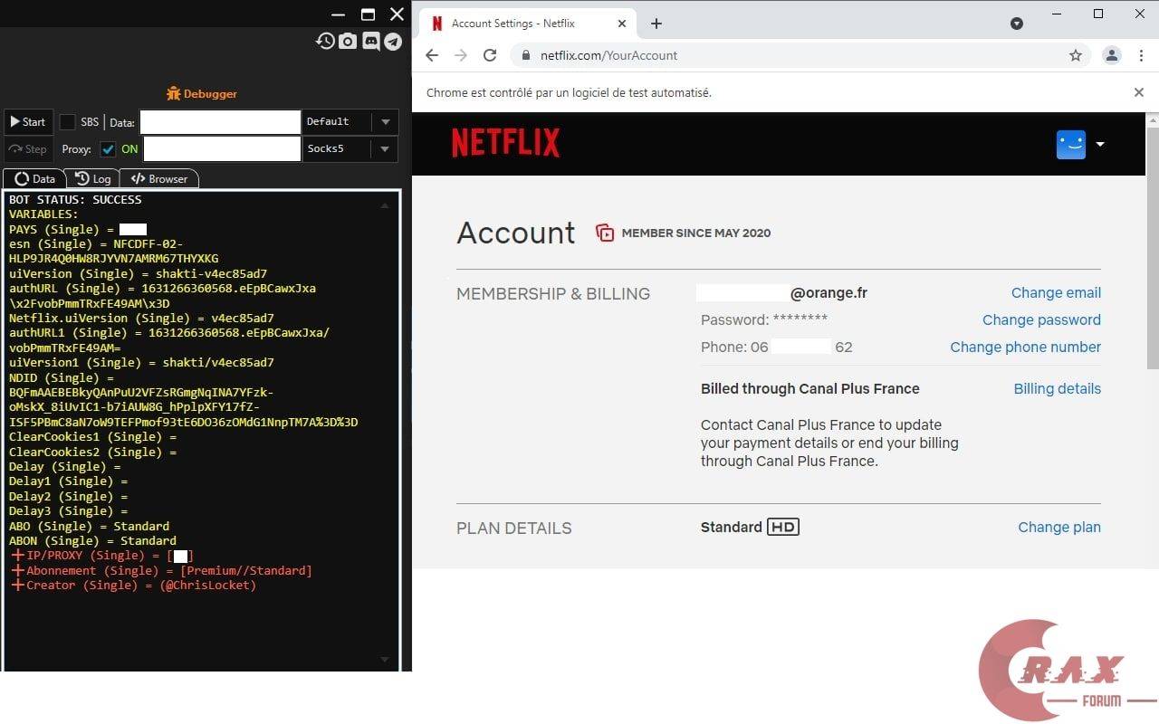This screenshot has width=1159, height=724.
Task: Click the Netflix page vertical scrollbar
Action: [x=1153, y=247]
